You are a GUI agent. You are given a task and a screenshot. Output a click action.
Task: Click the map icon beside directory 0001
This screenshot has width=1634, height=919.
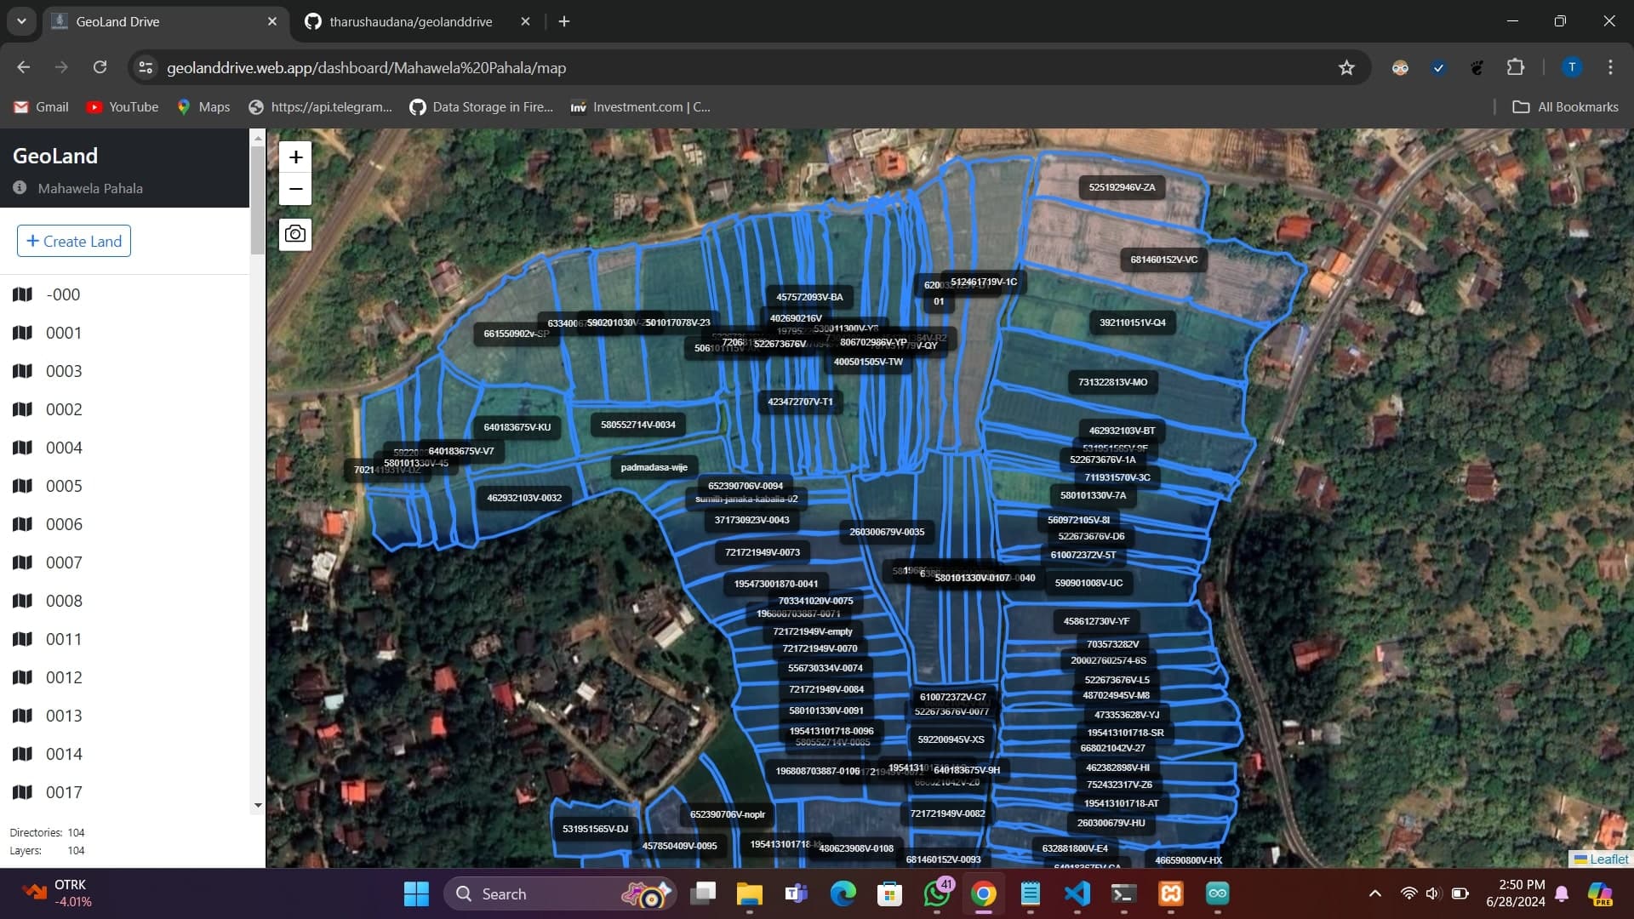[x=23, y=333]
